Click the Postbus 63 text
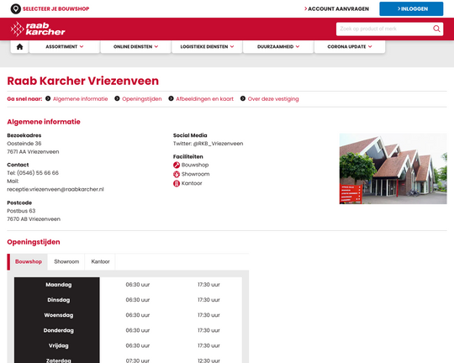The width and height of the screenshot is (454, 363). click(21, 211)
